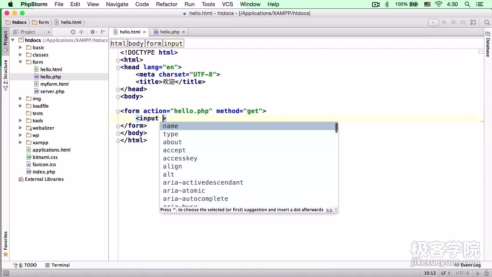The image size is (492, 277).
Task: Expand the webalizer folder
Action: click(20, 128)
